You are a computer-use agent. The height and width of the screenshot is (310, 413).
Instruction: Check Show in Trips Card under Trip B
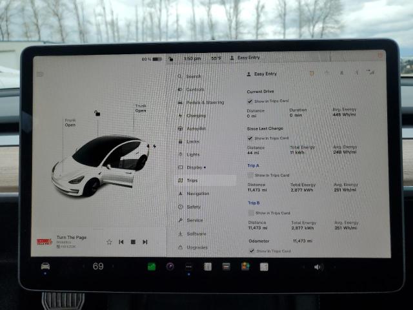pyautogui.click(x=251, y=212)
